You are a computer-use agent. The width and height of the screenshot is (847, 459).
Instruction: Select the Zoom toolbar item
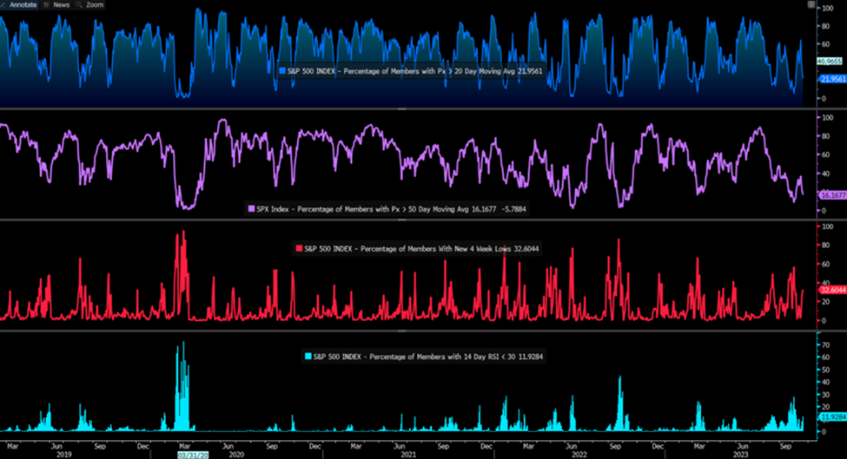96,4
